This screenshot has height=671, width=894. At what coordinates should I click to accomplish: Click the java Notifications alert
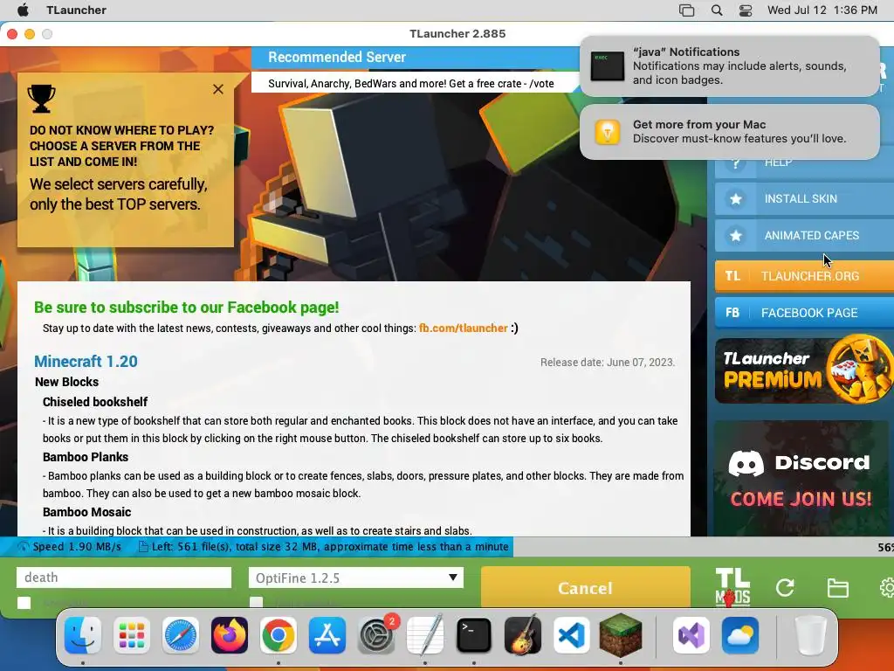click(730, 66)
